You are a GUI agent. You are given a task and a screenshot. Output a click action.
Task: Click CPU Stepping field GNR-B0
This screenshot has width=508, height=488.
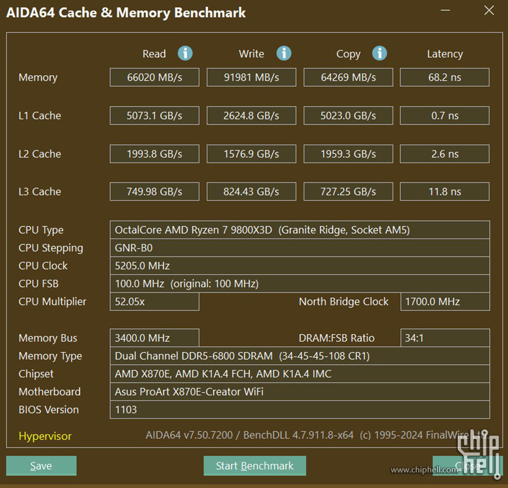tap(300, 248)
